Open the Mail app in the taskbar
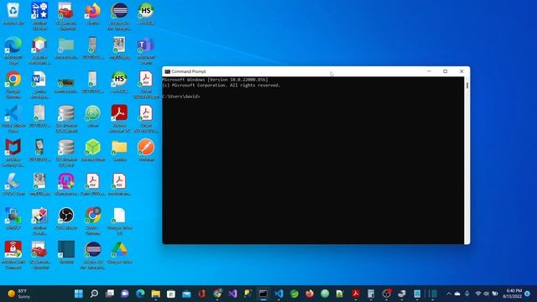Screen dimensions: 537x302 [186, 294]
